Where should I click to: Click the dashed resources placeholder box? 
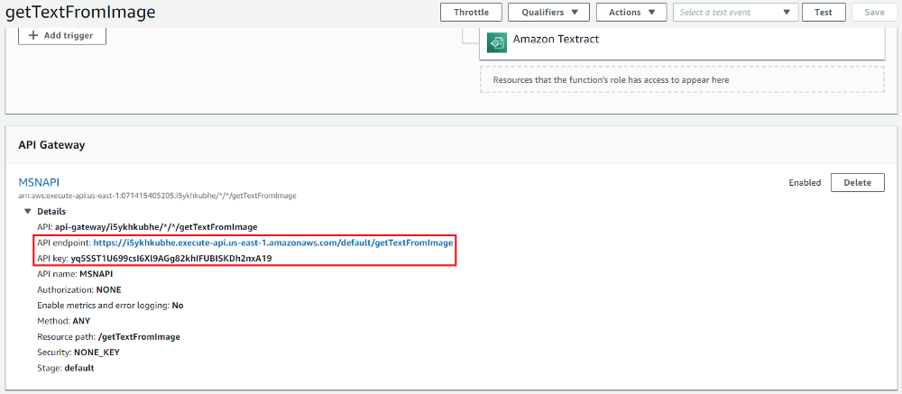tap(682, 79)
